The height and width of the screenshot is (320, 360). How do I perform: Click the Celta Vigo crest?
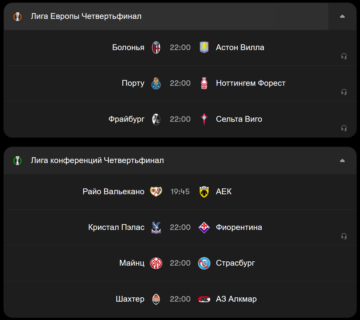[x=204, y=119]
